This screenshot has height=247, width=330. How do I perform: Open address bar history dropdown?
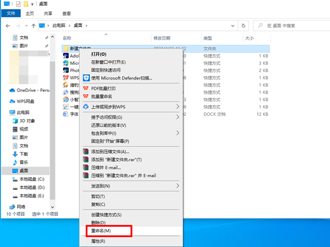[233, 26]
